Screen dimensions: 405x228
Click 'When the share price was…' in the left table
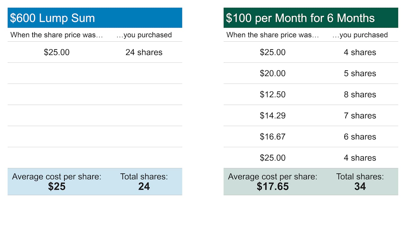[x=57, y=35]
